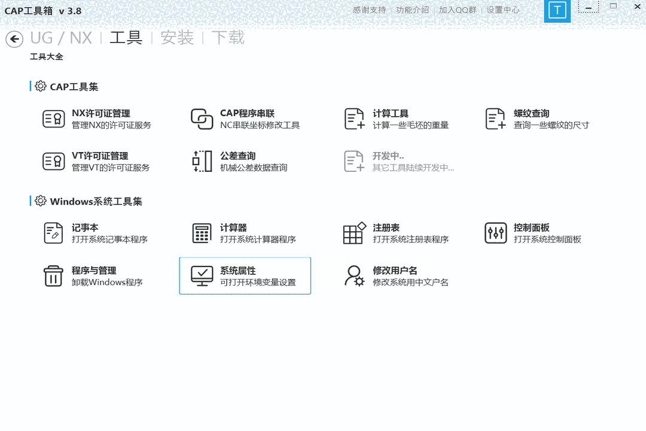The width and height of the screenshot is (646, 431).
Task: Switch to the 下载 tab
Action: click(229, 38)
